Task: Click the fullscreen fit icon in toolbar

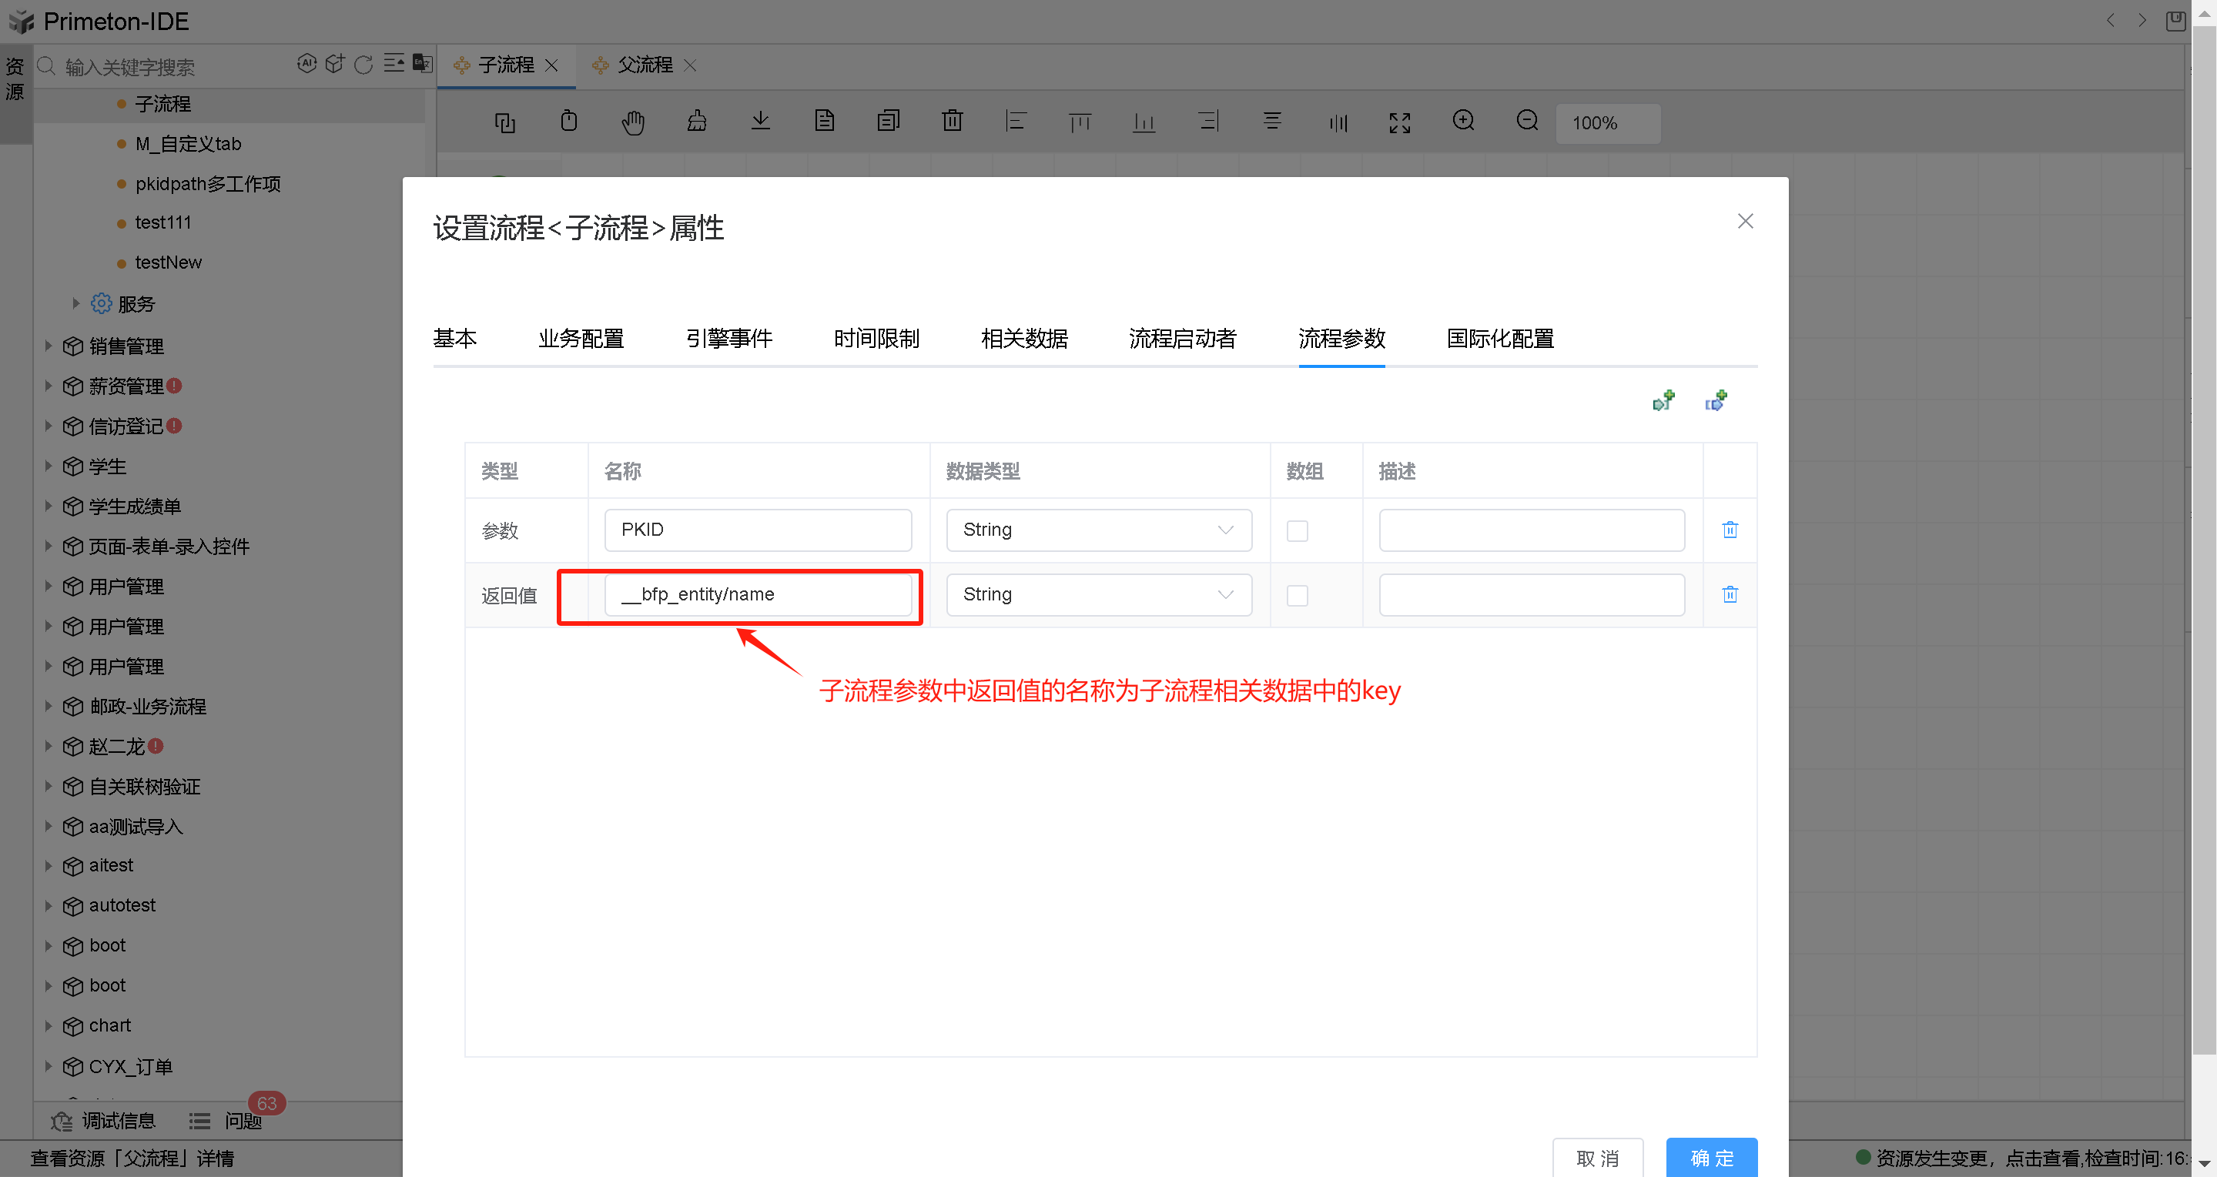Action: tap(1399, 123)
